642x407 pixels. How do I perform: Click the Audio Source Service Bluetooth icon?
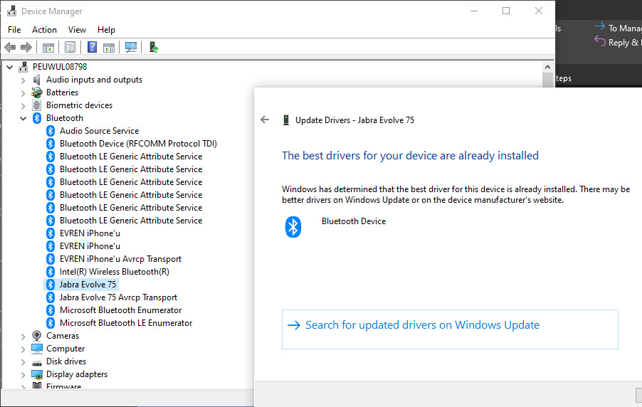51,131
